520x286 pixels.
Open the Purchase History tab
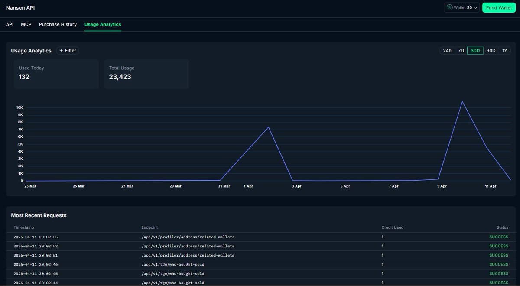(x=58, y=24)
